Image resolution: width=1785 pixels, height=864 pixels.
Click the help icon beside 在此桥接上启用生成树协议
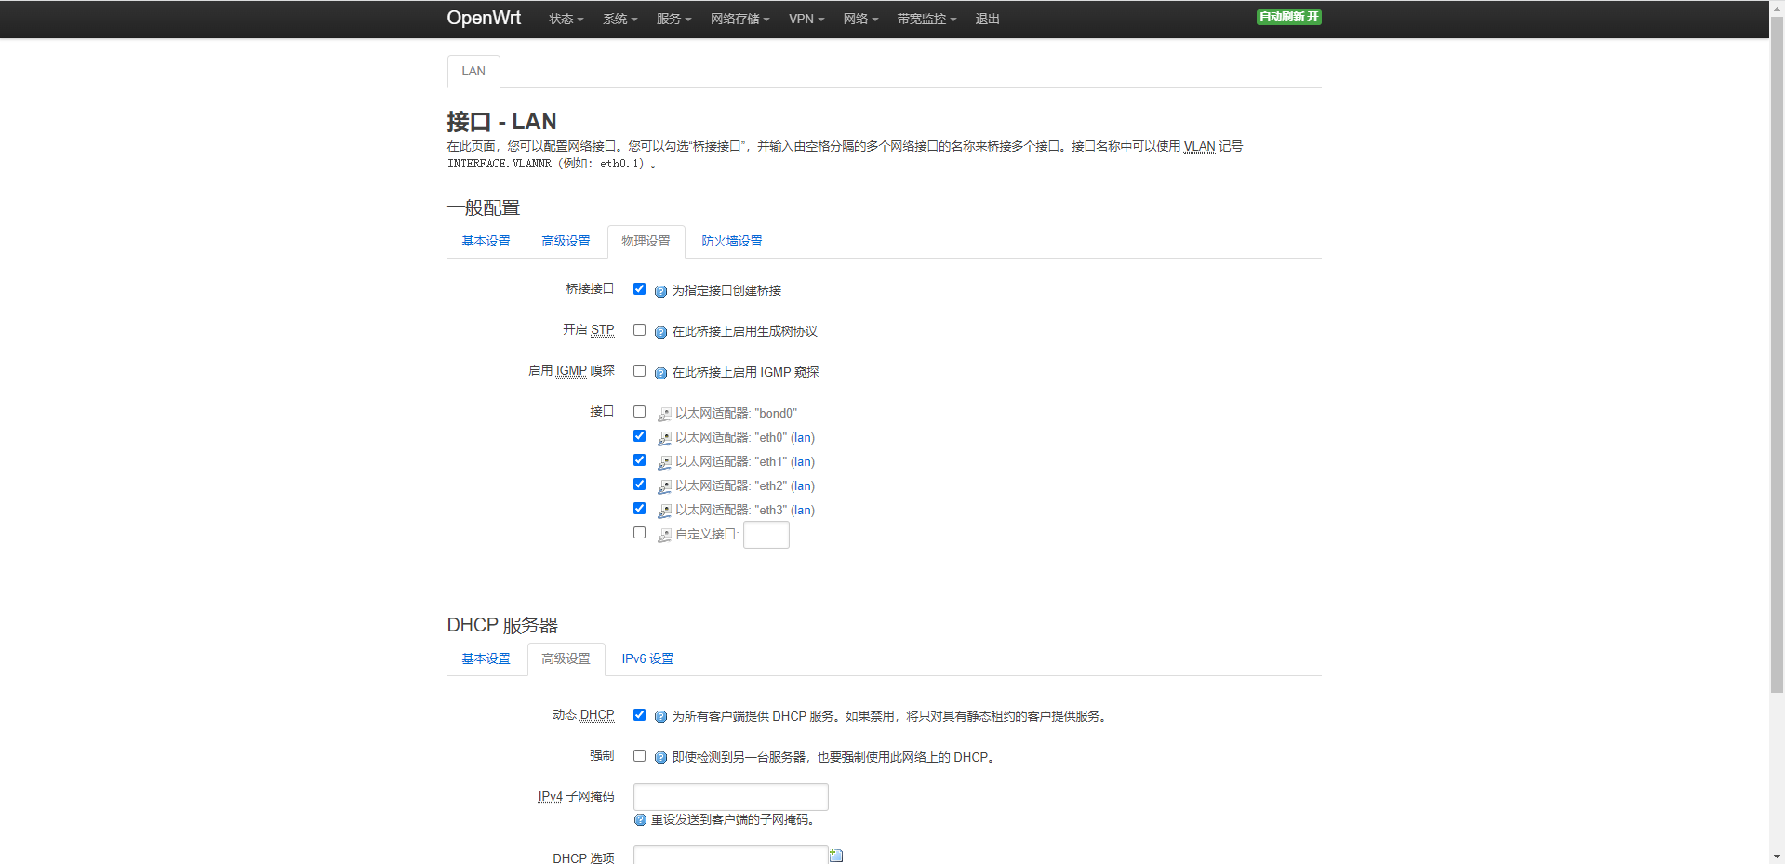click(660, 332)
